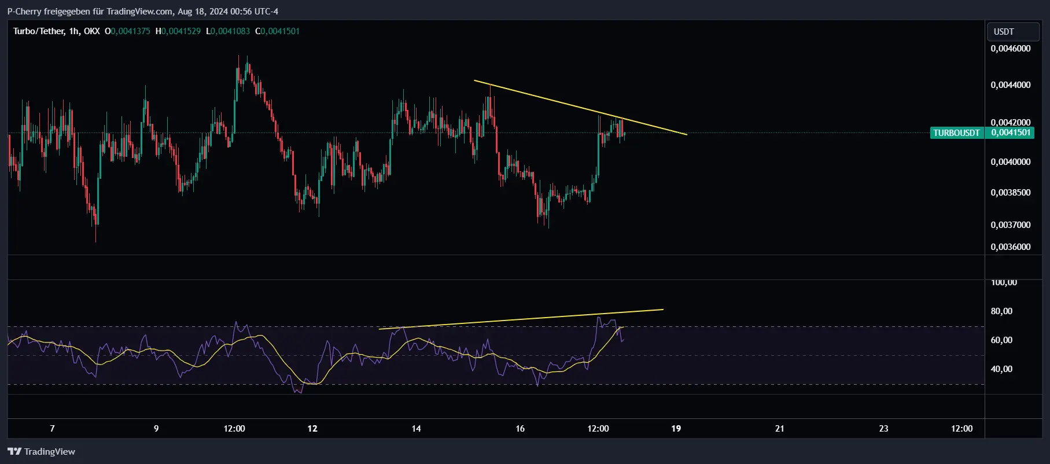Click date label 19 on time axis
Screen dimensions: 1050x464
676,429
